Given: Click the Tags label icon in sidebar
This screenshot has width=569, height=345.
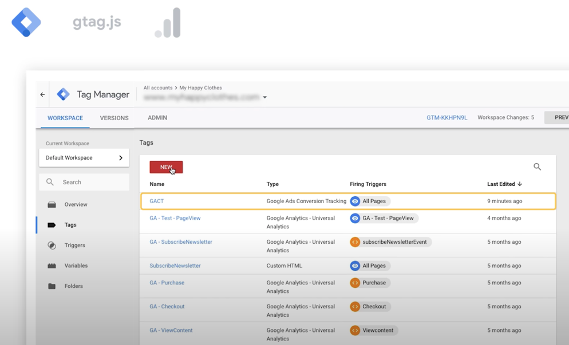Looking at the screenshot, I should [52, 225].
